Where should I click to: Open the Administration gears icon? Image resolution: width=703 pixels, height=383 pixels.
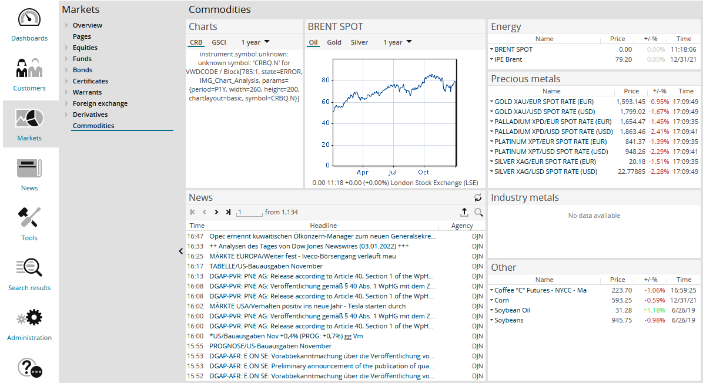click(x=29, y=318)
